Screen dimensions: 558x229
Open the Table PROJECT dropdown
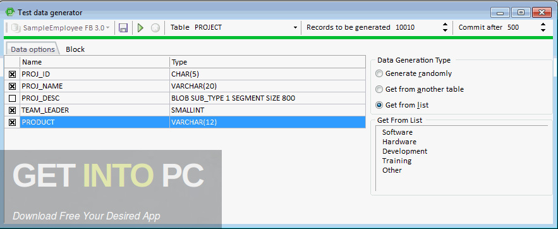295,28
